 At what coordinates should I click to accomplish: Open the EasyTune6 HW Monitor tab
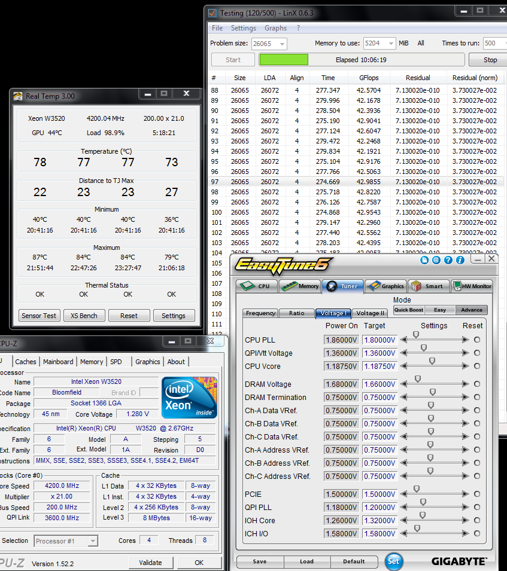point(472,286)
